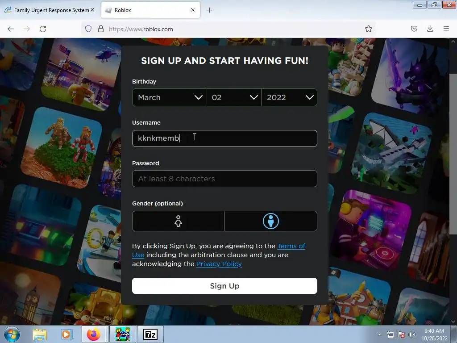
Task: Open the taskbar clock showing 9:40 AM
Action: click(x=434, y=335)
